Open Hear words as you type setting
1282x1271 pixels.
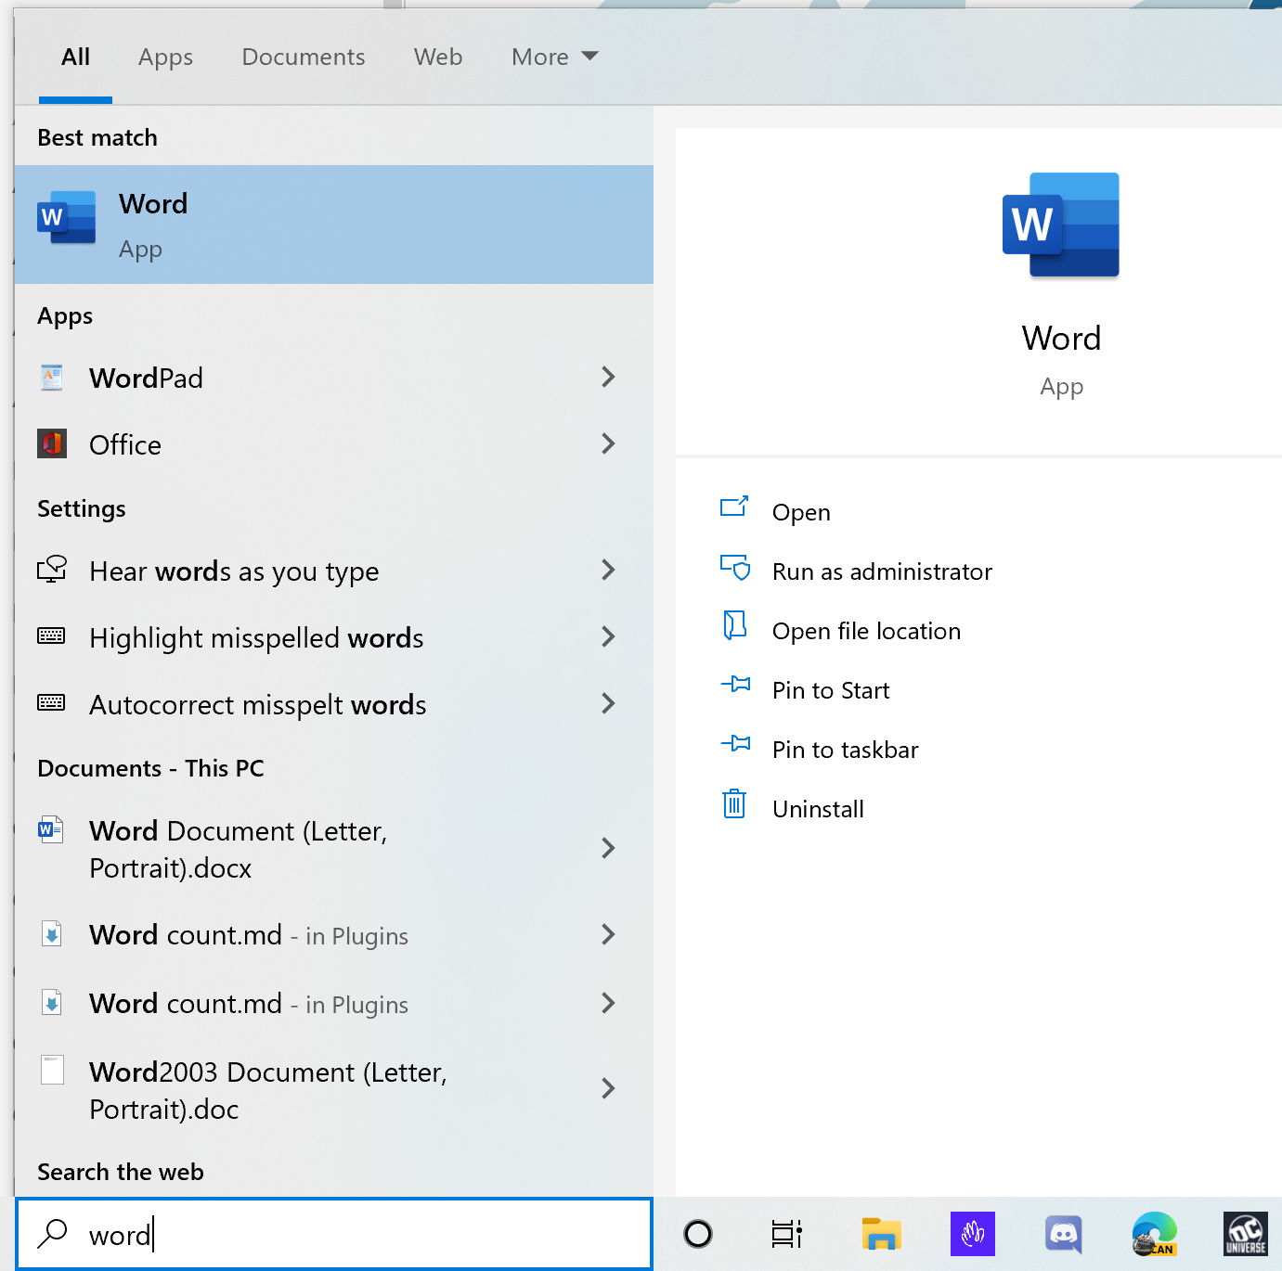[334, 571]
